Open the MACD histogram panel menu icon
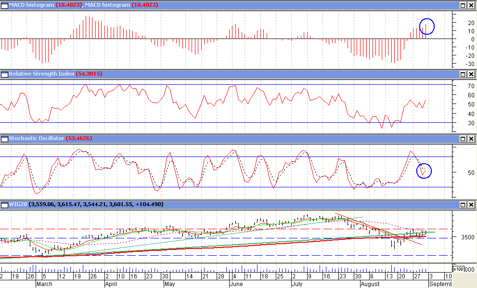 coord(4,5)
